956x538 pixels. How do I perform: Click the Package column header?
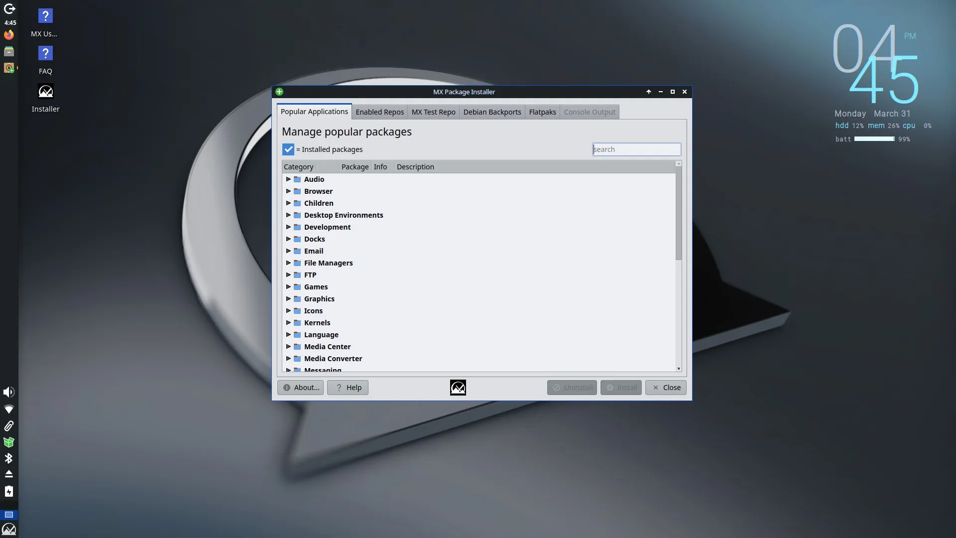coord(355,167)
